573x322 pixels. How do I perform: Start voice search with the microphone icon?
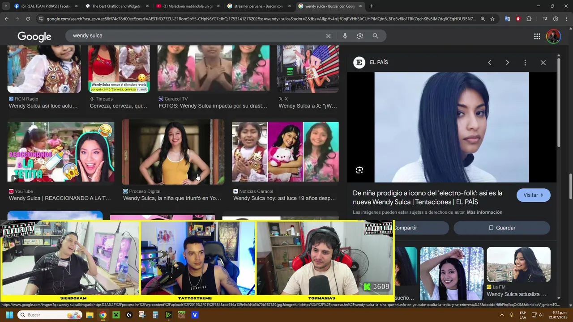pos(345,36)
